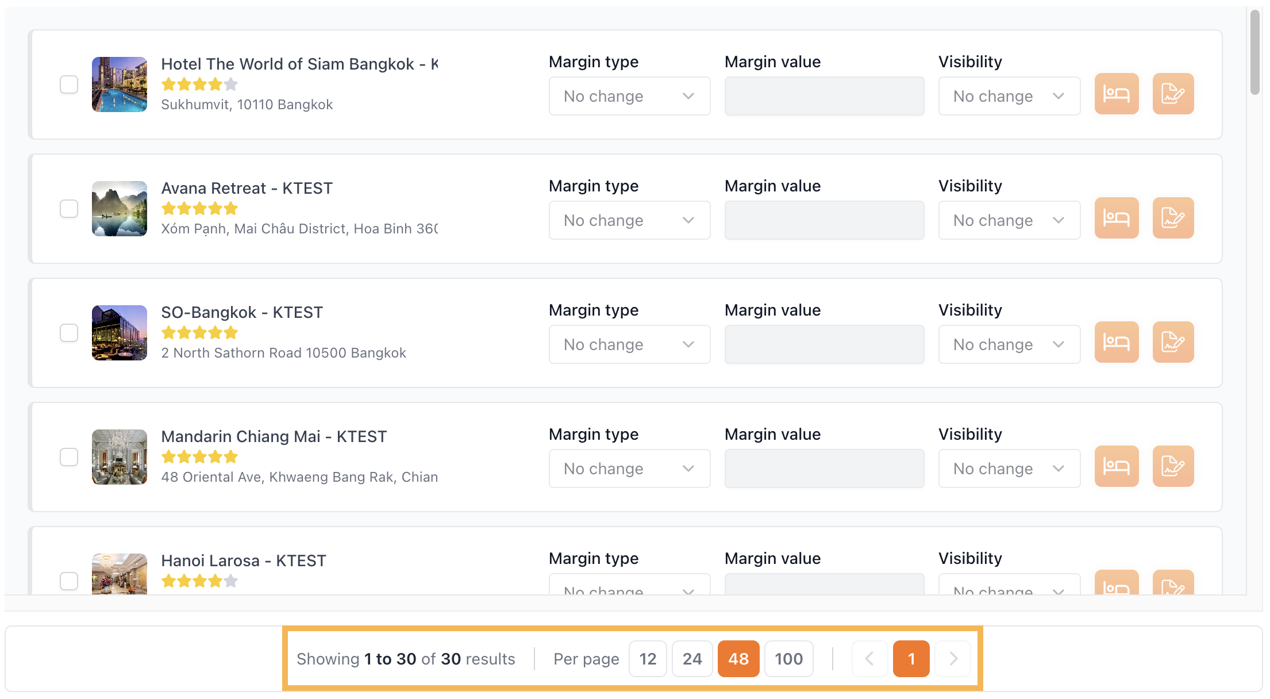Click edit document icon for Mandarin Chiang Mai
This screenshot has width=1270, height=699.
coord(1173,466)
